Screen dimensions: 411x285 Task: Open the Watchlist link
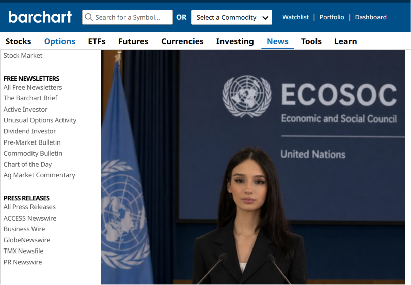[295, 17]
